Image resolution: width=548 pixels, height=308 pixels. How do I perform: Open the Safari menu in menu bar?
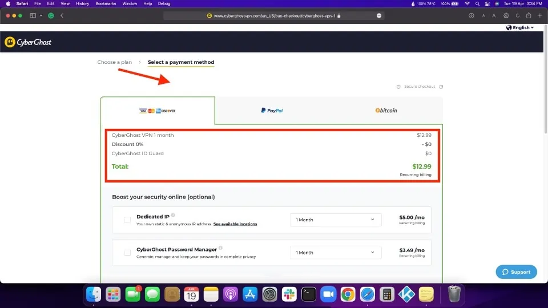(22, 3)
